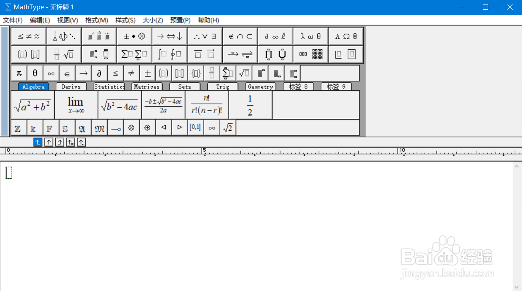Insert less-than-or-equal symbol
The height and width of the screenshot is (291, 522).
pos(115,73)
